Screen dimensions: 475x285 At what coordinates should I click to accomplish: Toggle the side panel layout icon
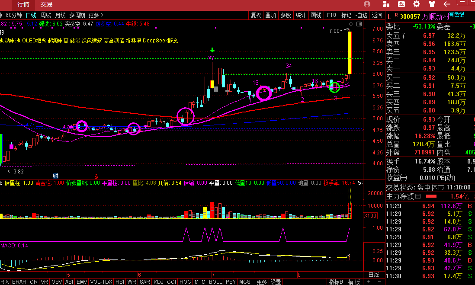coord(359,24)
